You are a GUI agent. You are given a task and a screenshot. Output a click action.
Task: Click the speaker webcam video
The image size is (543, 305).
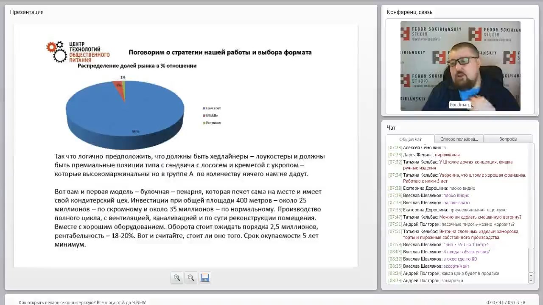click(460, 66)
